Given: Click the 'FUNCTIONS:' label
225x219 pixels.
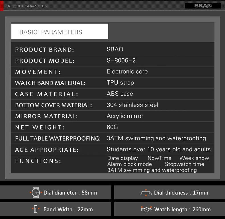Looking at the screenshot, I should [x=38, y=161].
